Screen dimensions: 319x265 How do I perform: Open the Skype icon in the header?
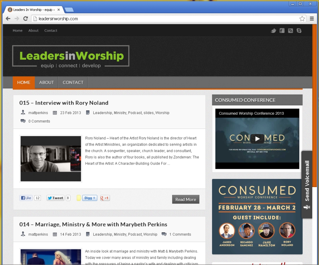click(299, 31)
